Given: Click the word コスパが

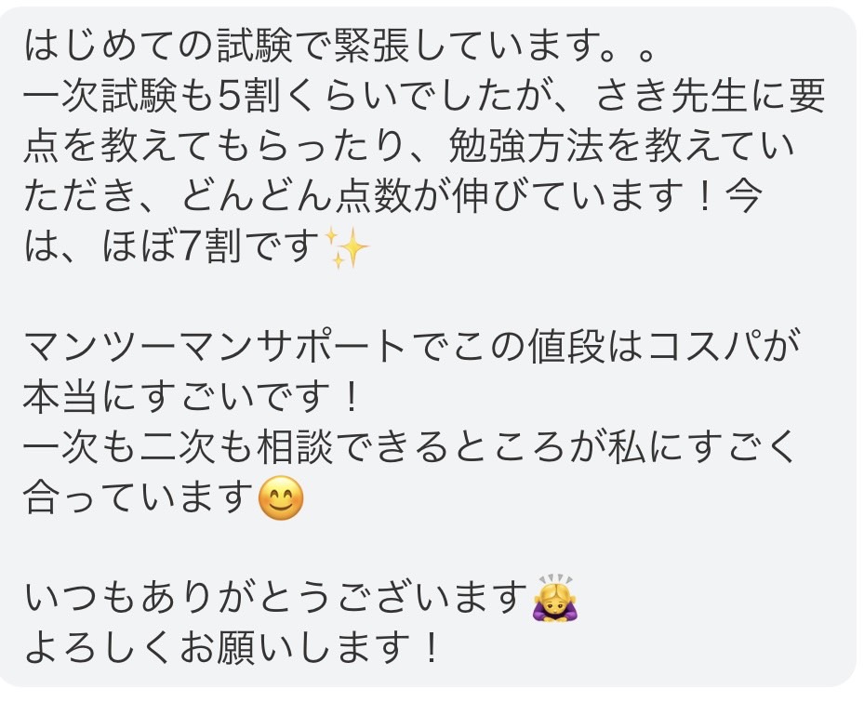Looking at the screenshot, I should (724, 347).
